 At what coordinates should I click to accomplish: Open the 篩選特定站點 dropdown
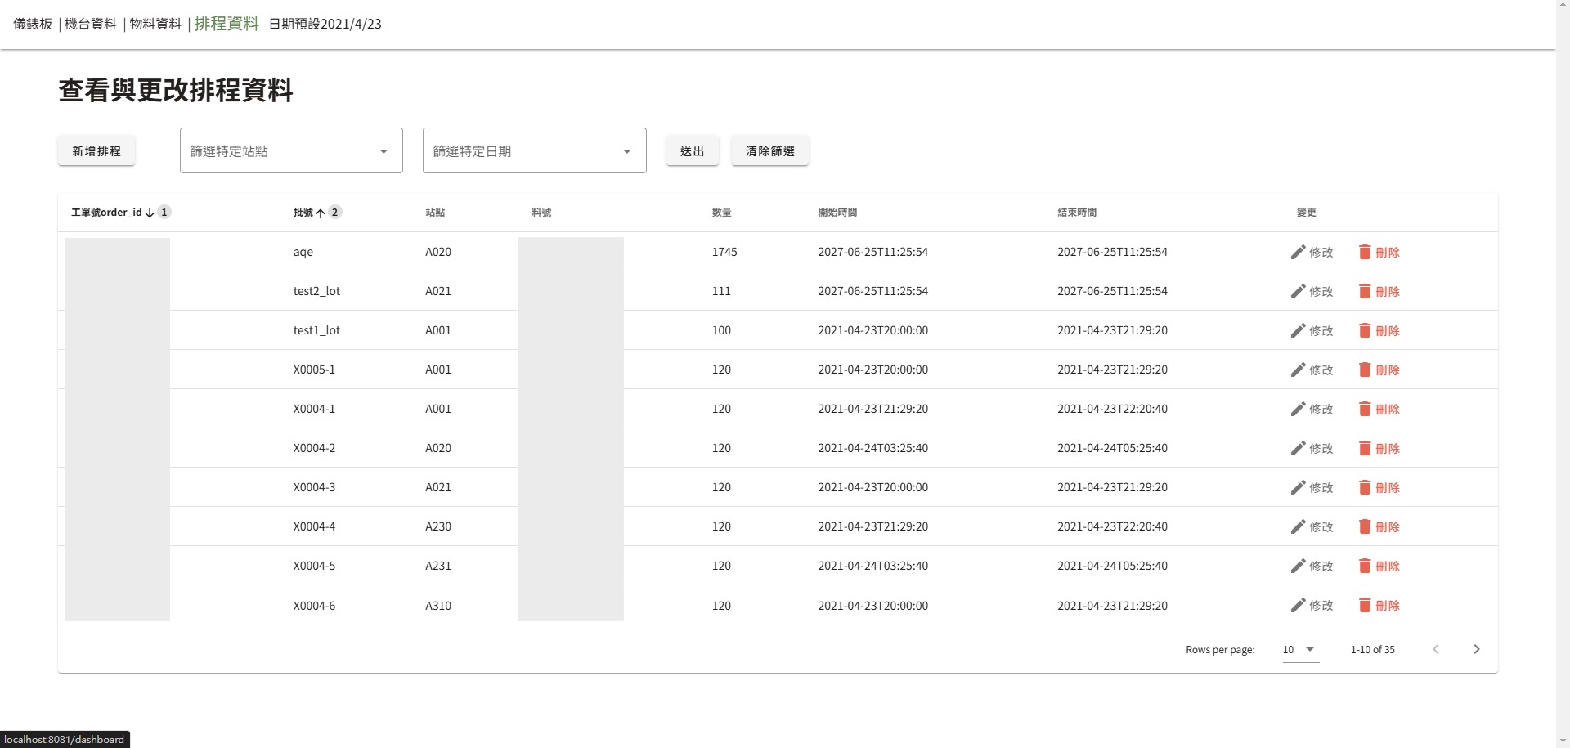tap(291, 150)
